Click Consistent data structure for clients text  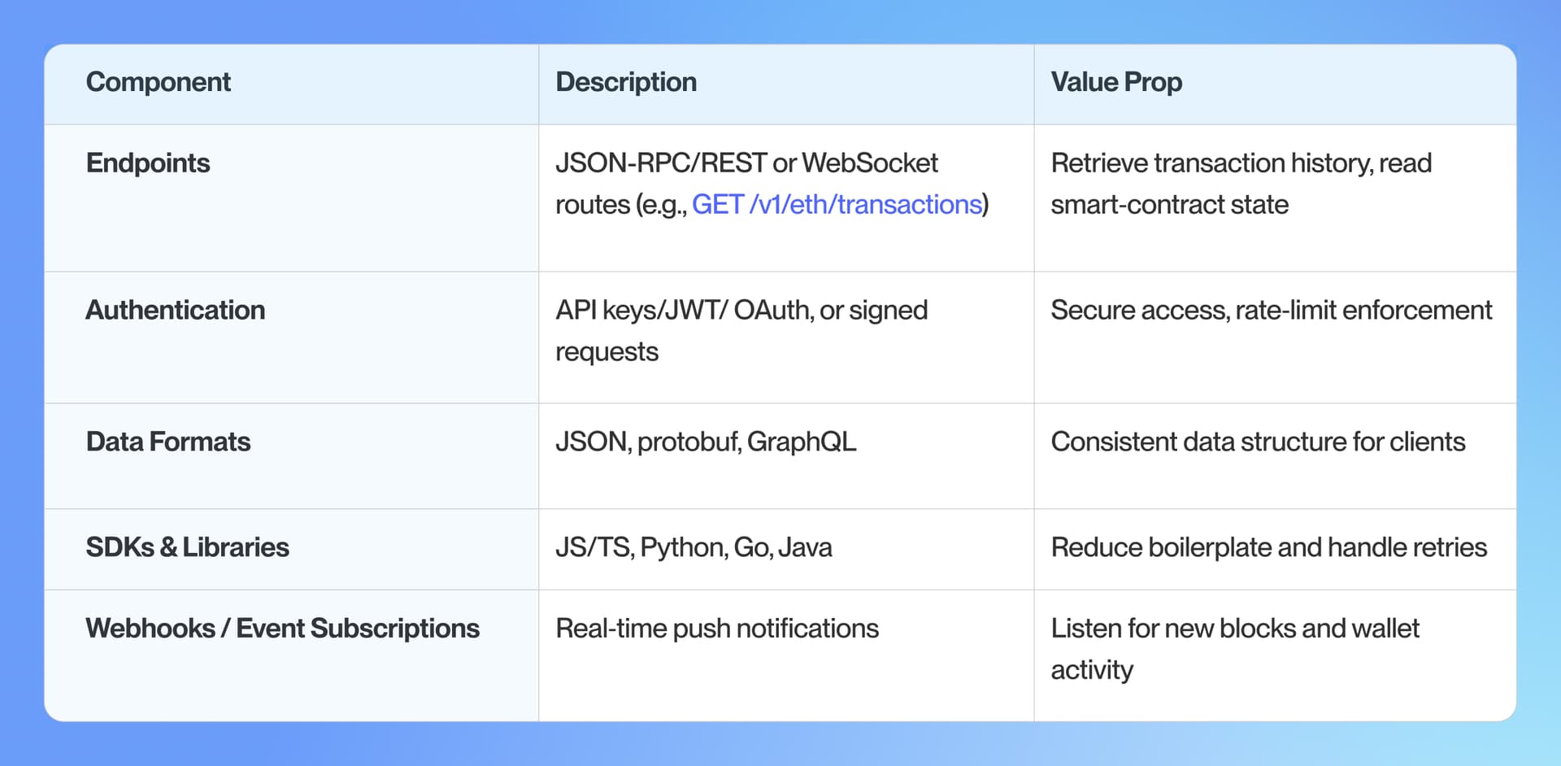point(1257,442)
